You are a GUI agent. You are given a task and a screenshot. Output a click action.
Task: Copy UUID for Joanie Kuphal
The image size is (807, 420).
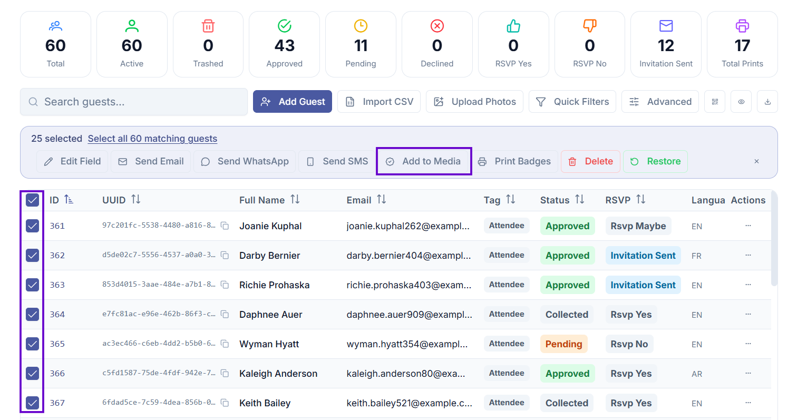pyautogui.click(x=225, y=226)
